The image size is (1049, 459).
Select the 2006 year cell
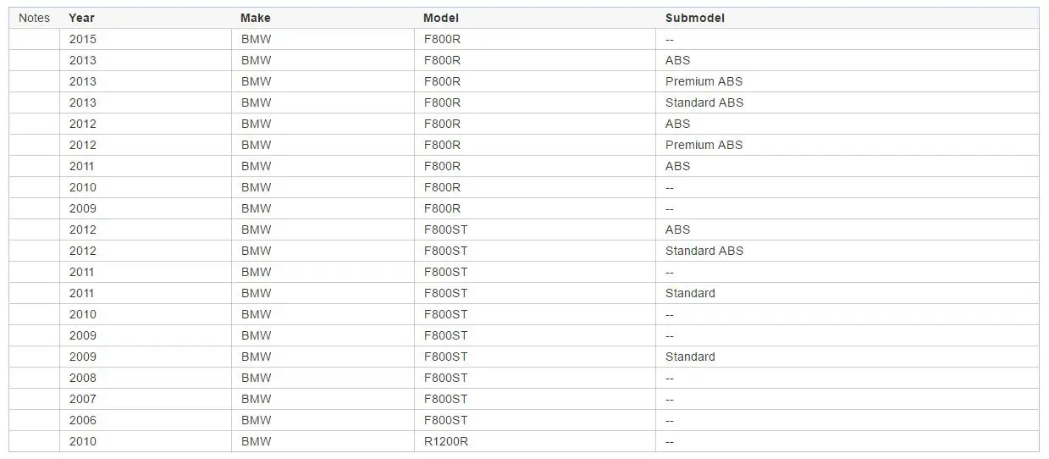(83, 420)
